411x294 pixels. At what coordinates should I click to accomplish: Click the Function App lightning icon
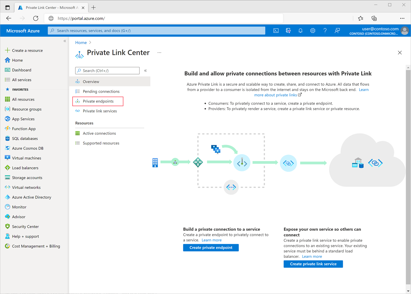[x=8, y=129]
